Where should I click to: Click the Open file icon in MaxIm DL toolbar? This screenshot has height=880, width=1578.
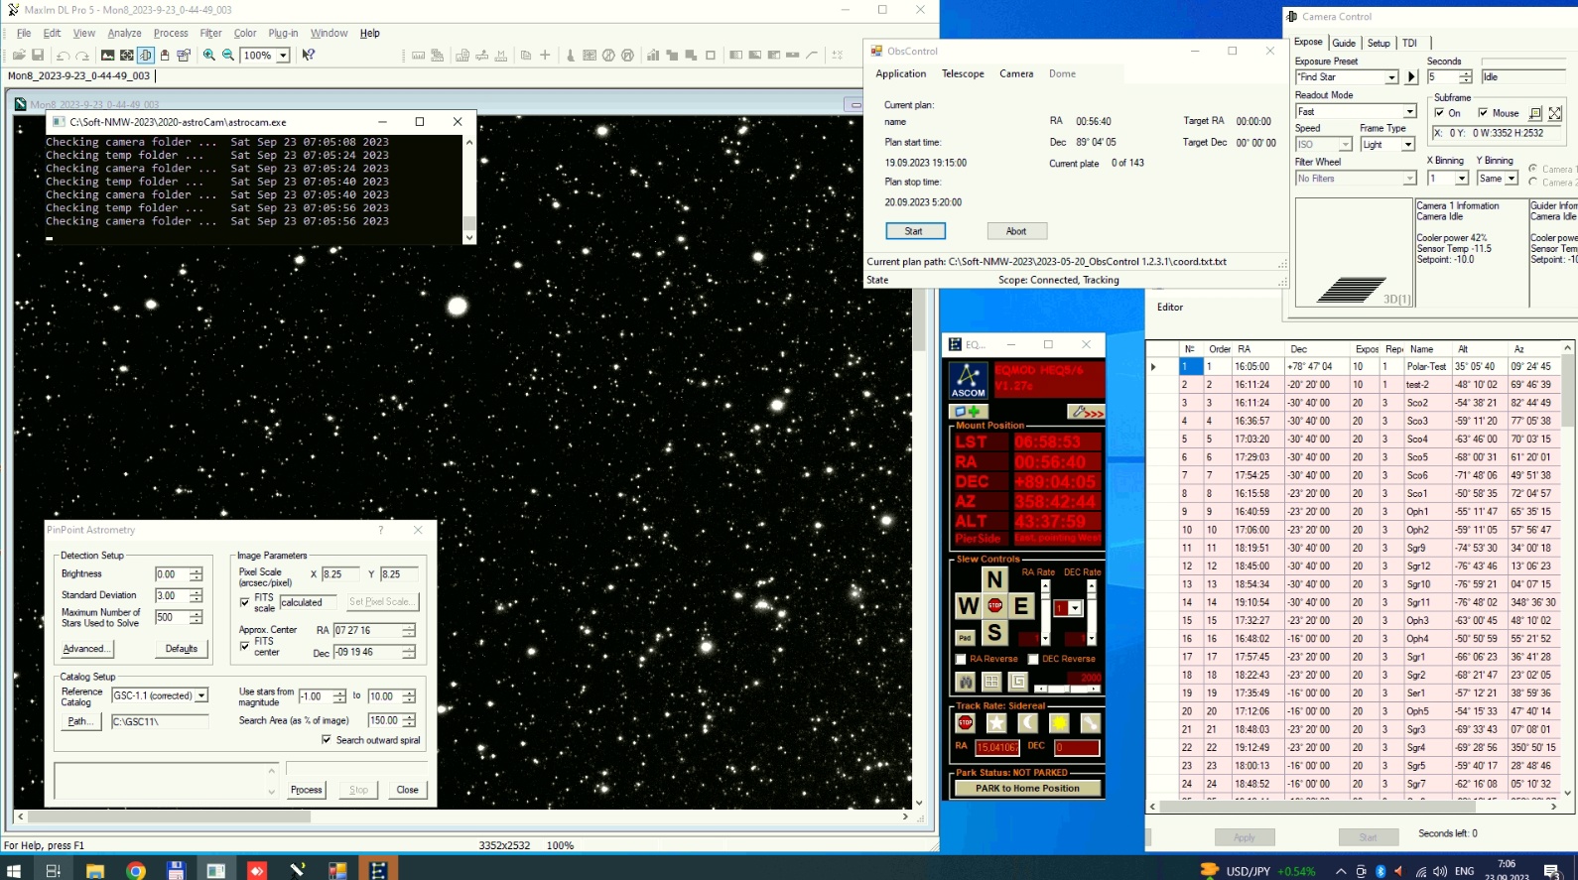coord(19,56)
